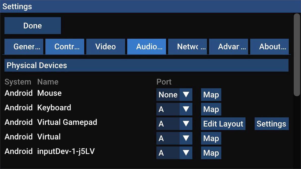Open the Virtual device port dropdown
Viewport: 301px width, 169px height.
click(x=174, y=138)
